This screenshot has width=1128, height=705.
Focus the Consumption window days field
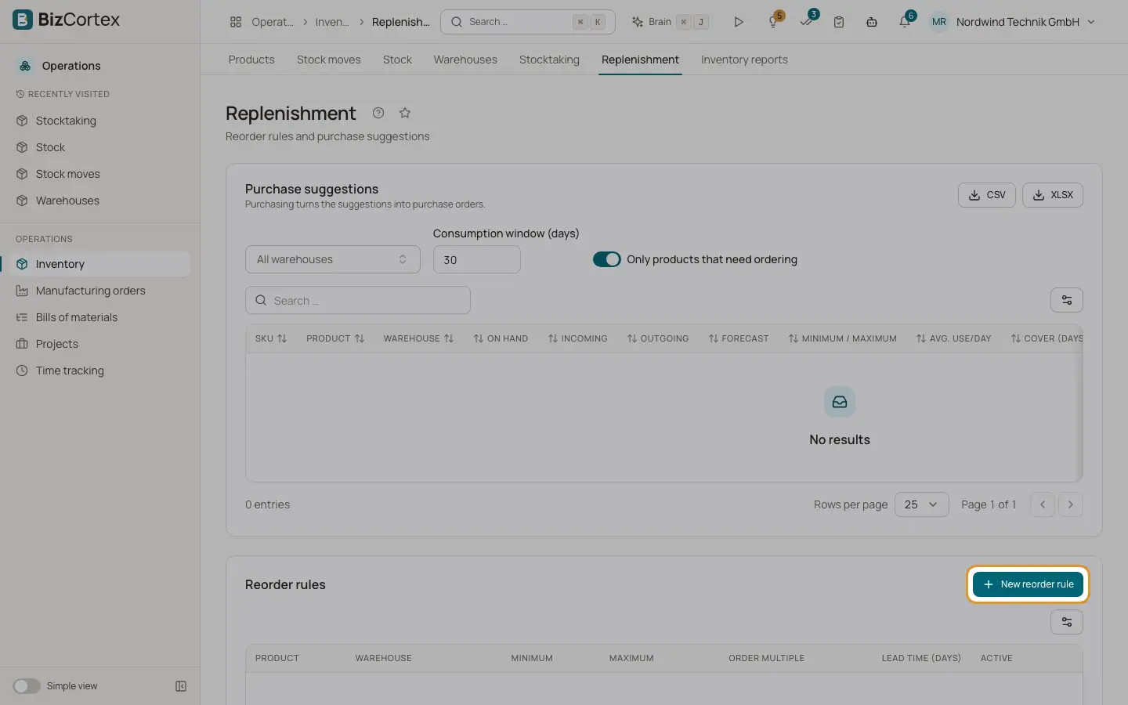click(x=477, y=259)
